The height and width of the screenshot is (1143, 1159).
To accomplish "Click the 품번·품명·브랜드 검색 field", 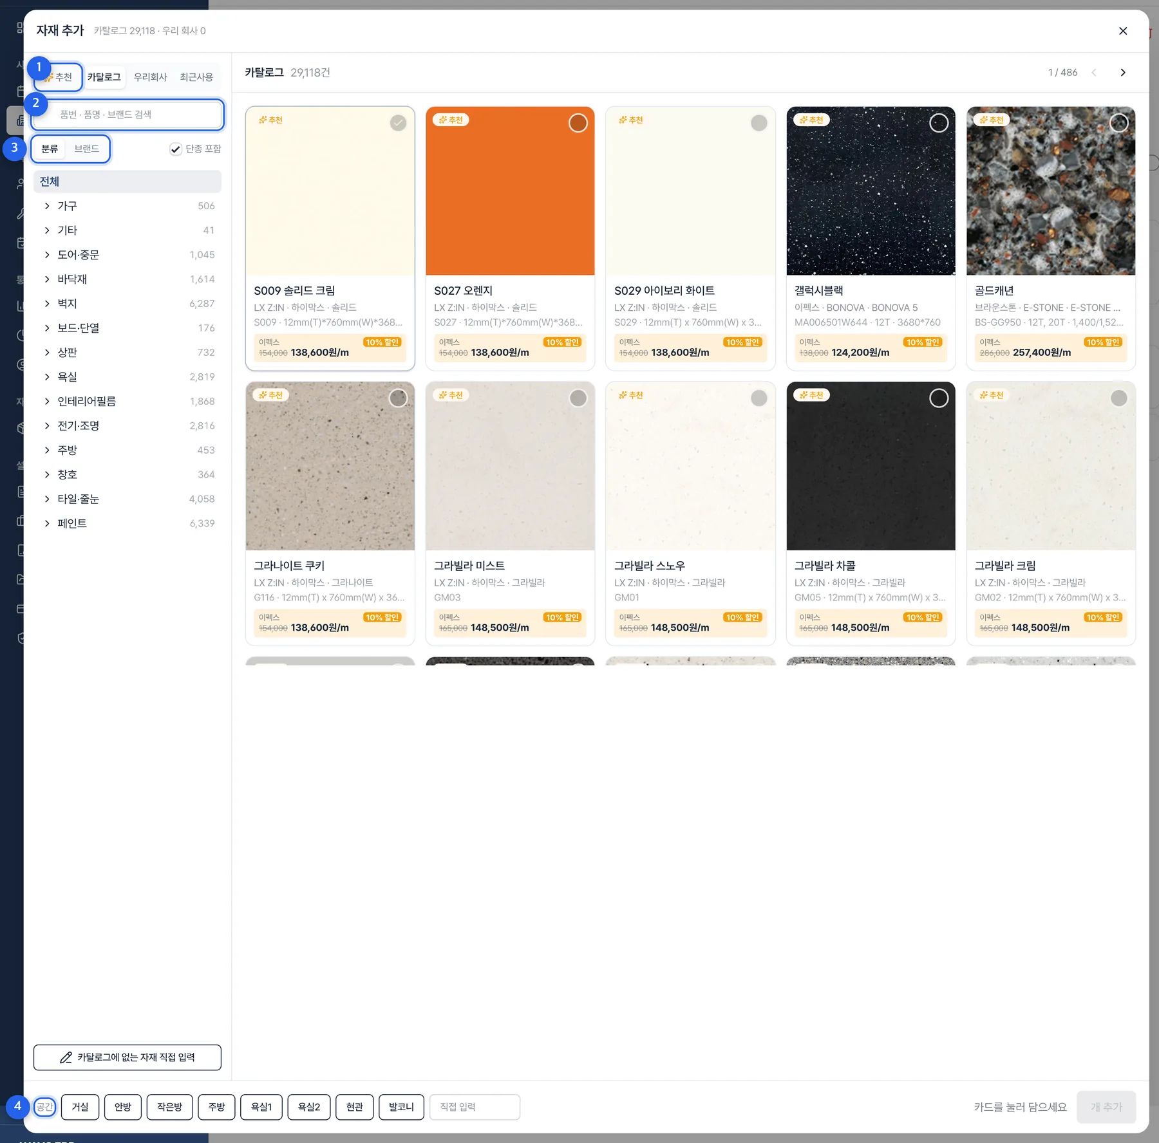I will click(127, 115).
